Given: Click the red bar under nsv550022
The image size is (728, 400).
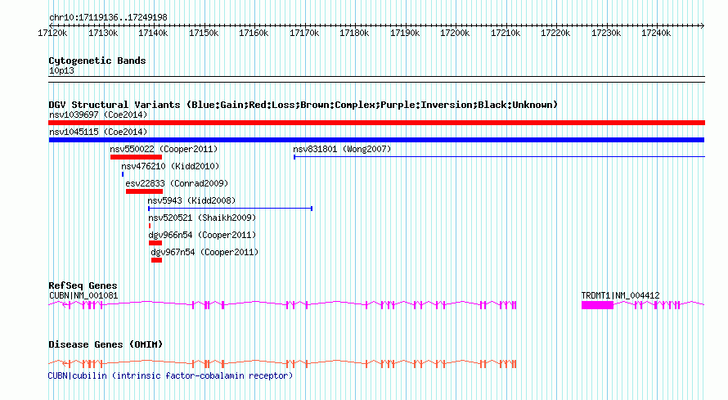Looking at the screenshot, I should click(x=136, y=157).
